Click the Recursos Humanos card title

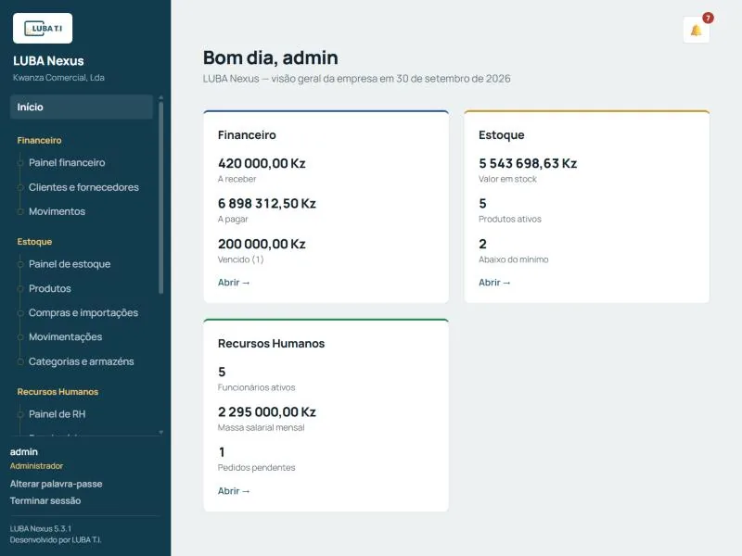coord(271,343)
